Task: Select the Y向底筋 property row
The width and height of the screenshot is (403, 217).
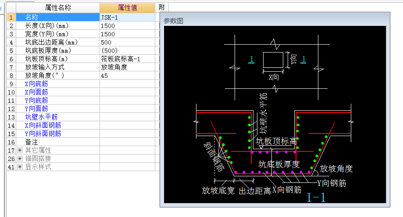Action: pyautogui.click(x=58, y=101)
